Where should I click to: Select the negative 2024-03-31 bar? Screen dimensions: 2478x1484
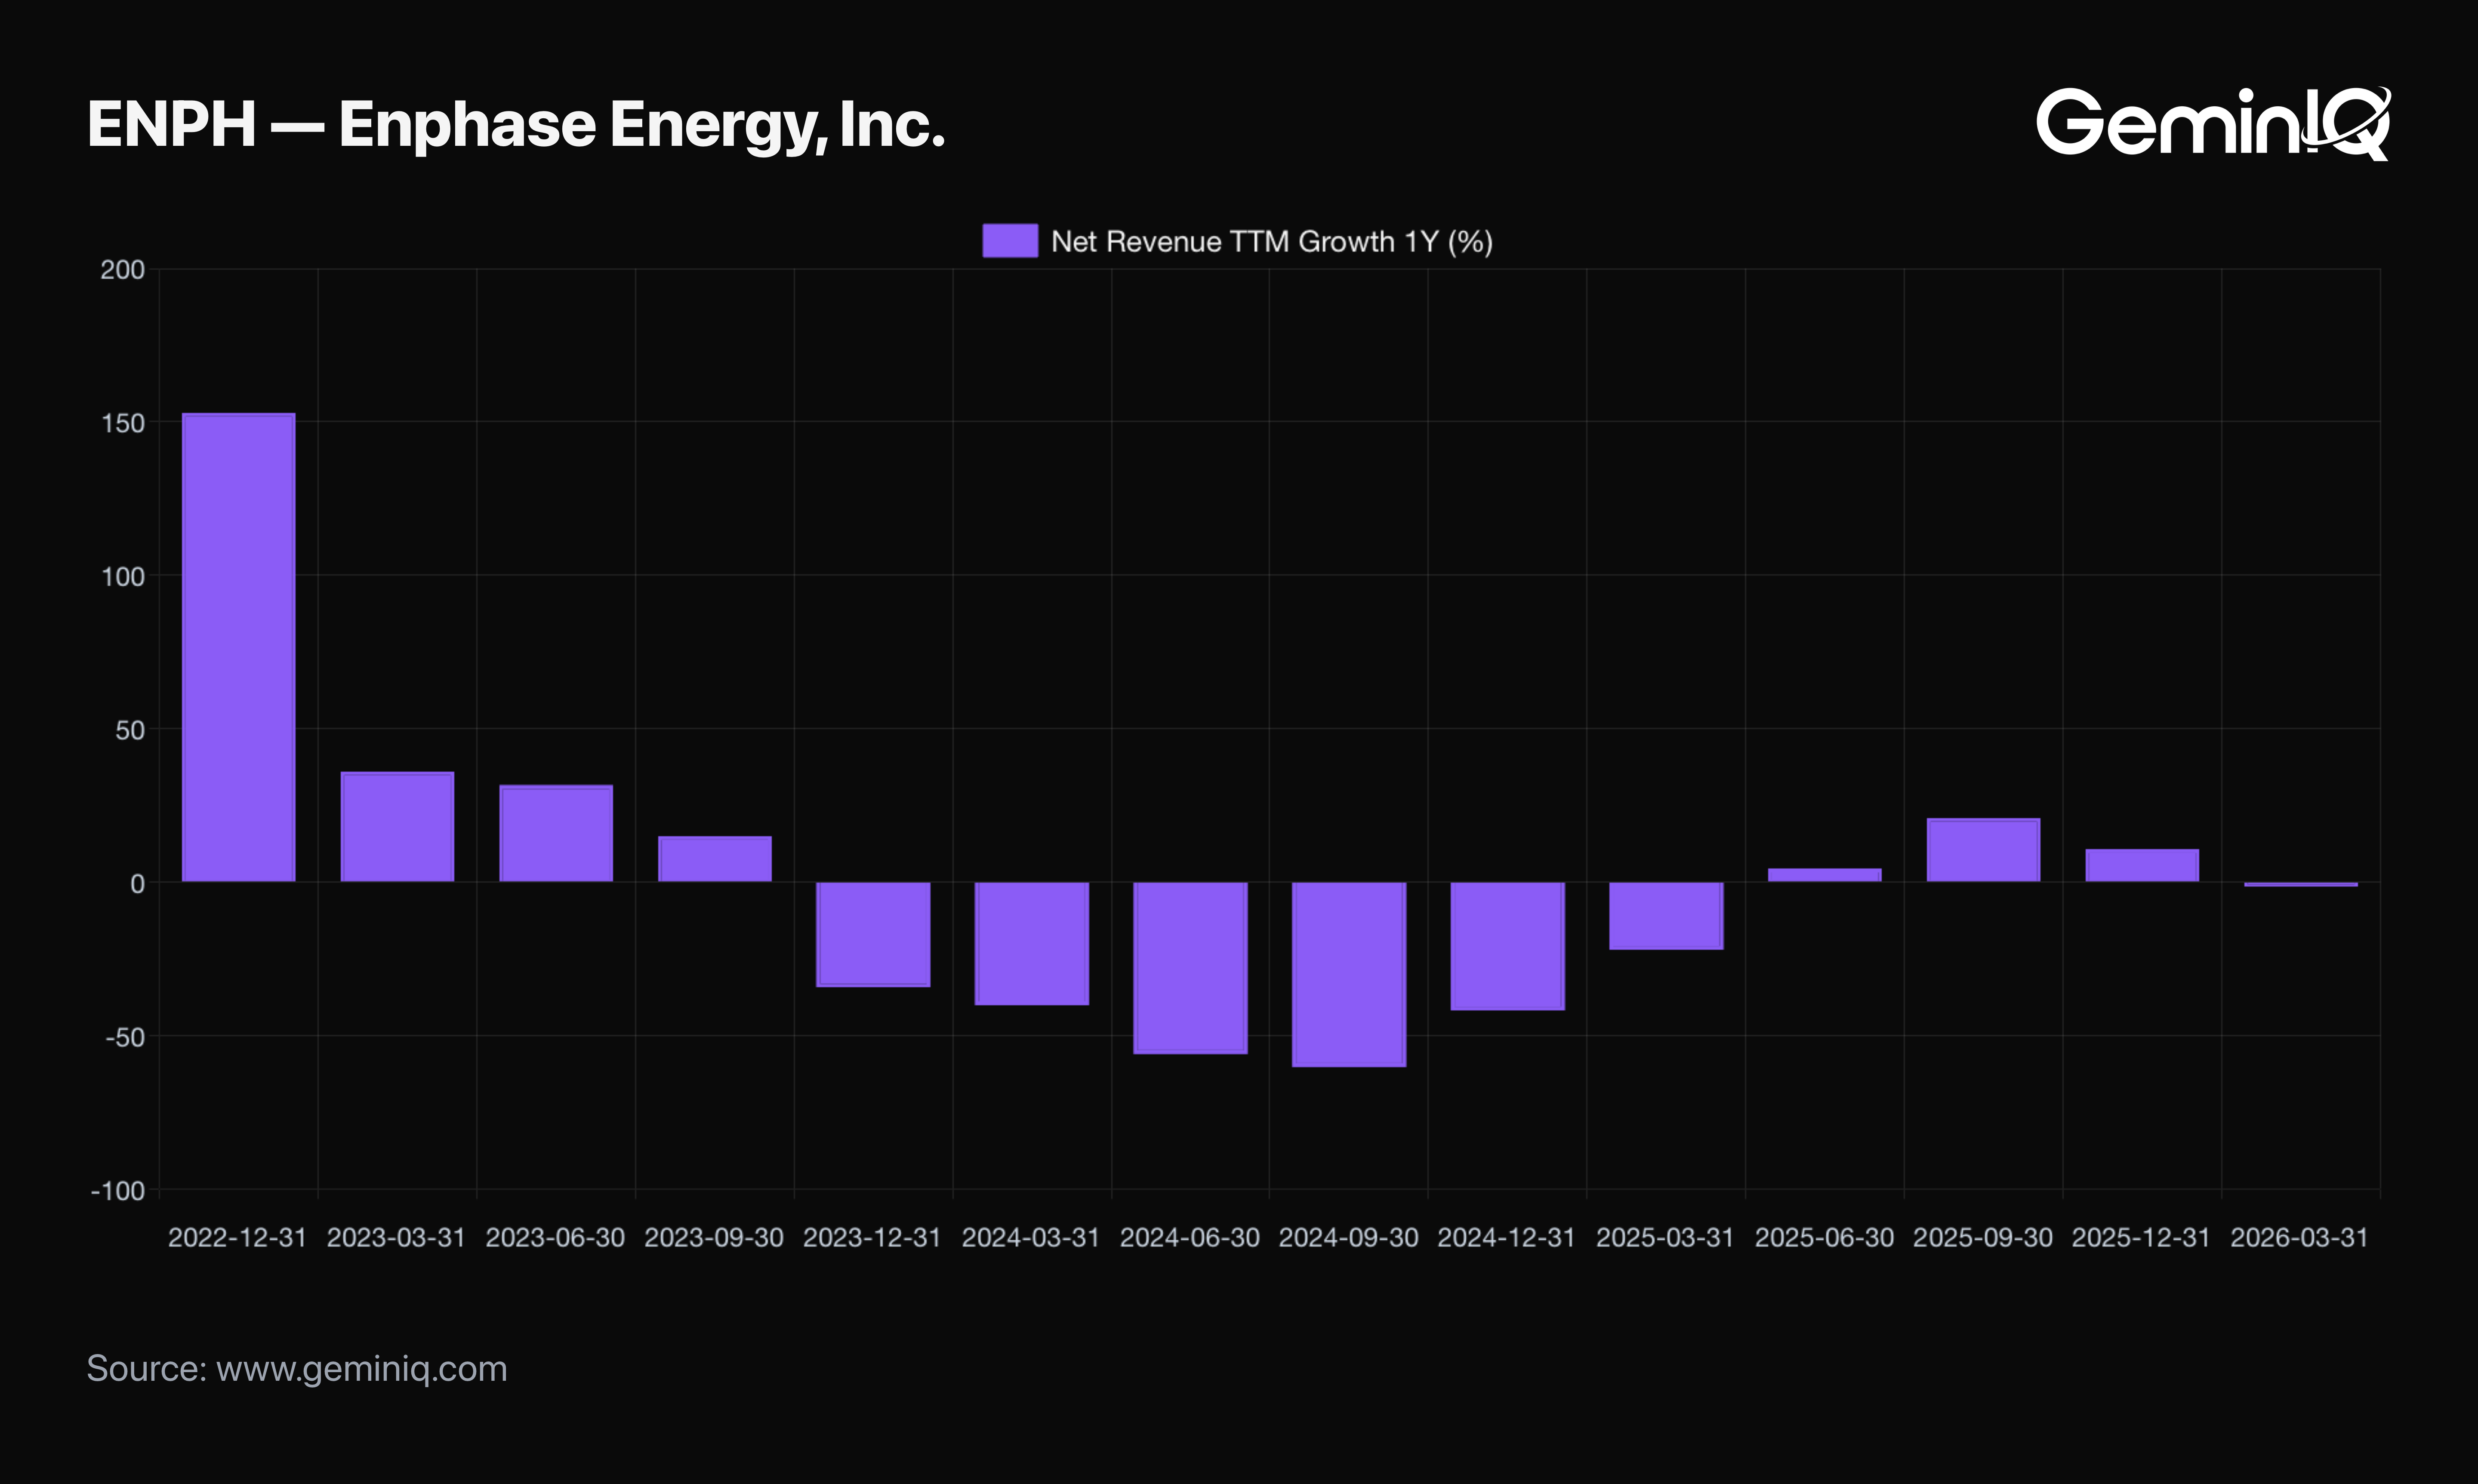click(x=1032, y=944)
